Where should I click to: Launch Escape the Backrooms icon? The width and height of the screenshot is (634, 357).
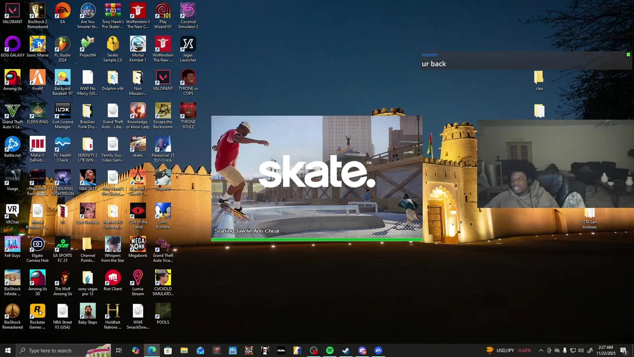[x=163, y=116]
